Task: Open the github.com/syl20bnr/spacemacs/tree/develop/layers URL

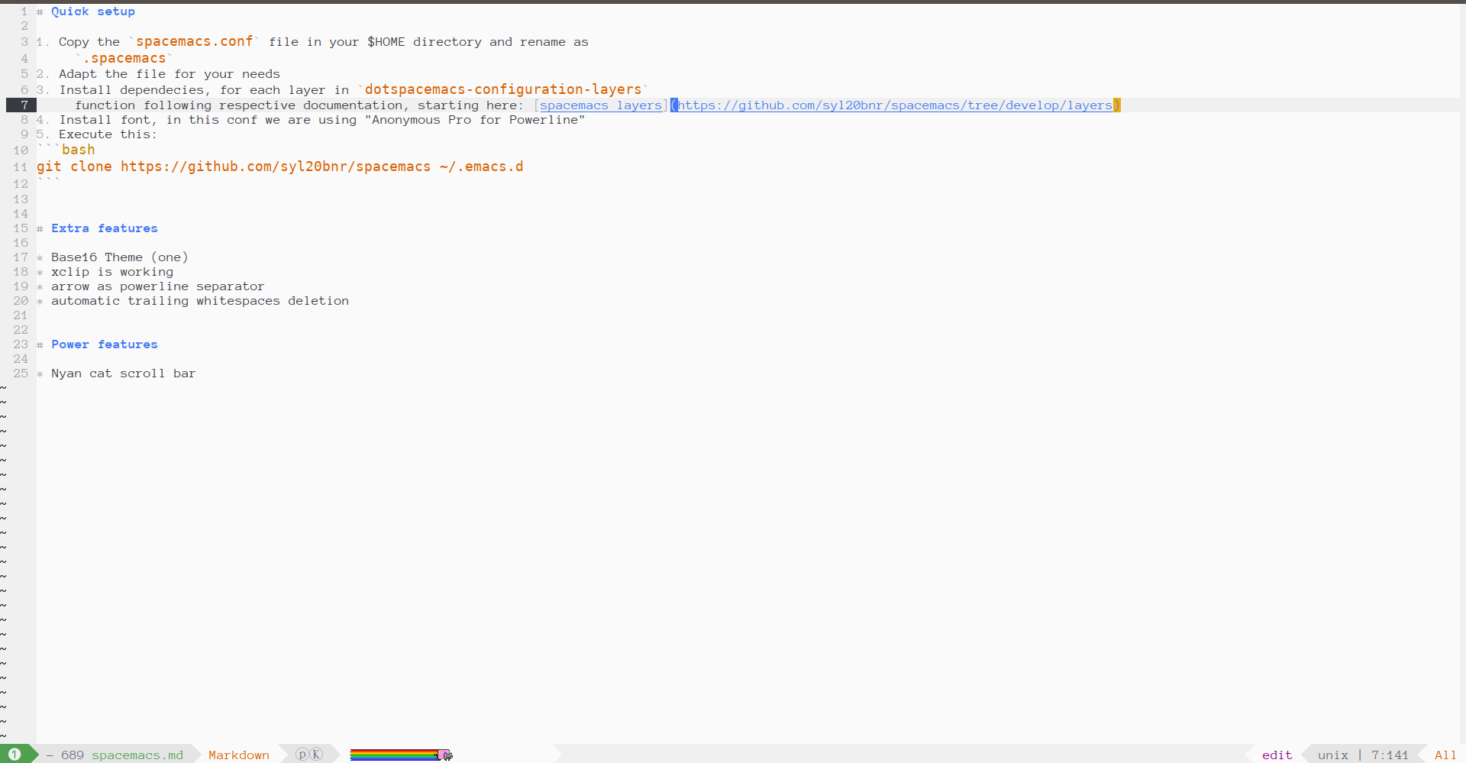Action: (x=895, y=105)
